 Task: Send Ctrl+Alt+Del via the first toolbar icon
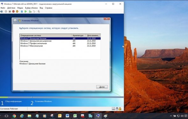[x=1, y=11]
